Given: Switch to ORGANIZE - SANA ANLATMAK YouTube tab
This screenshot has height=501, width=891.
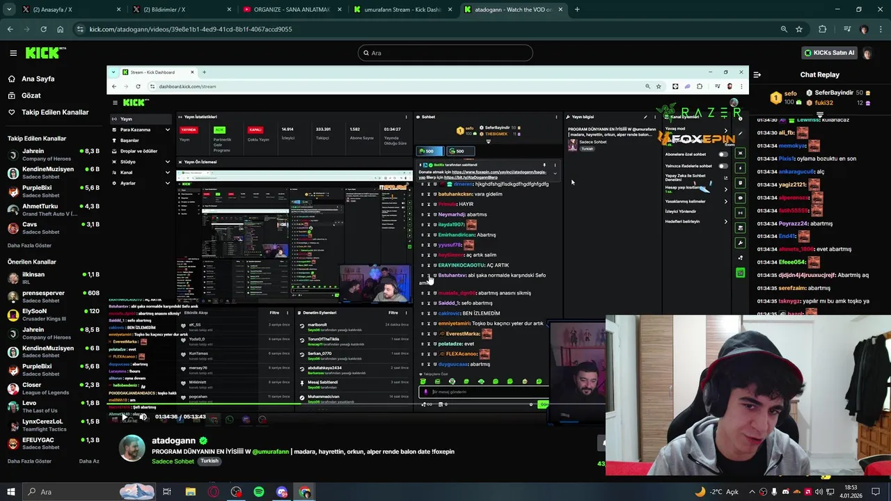Looking at the screenshot, I should pyautogui.click(x=291, y=10).
